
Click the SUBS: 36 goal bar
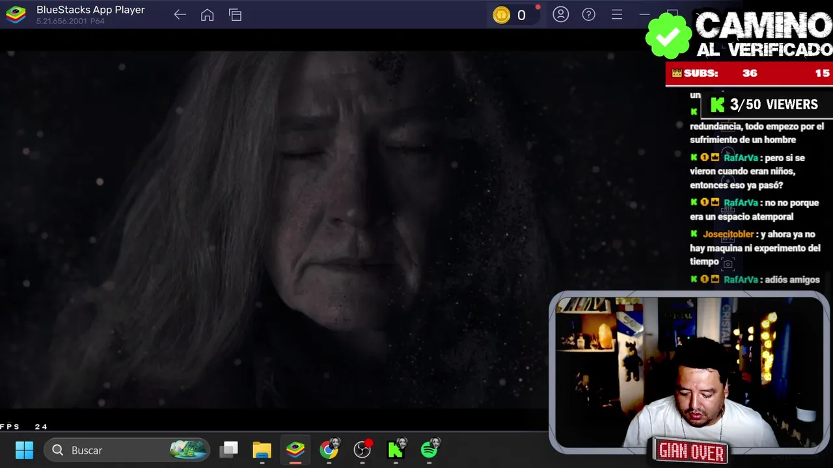(749, 73)
